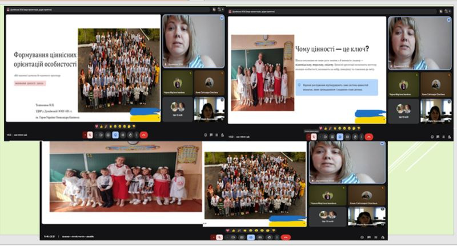Click blue reactions button in bottom Meet window
Viewport: 457px width, 246px height.
pos(251,237)
